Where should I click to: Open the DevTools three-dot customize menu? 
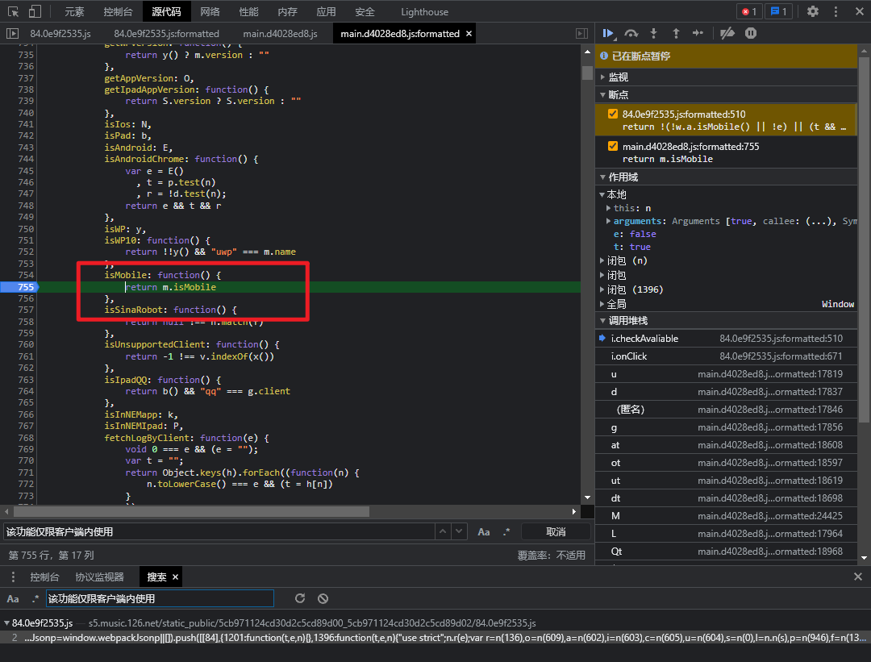(836, 11)
